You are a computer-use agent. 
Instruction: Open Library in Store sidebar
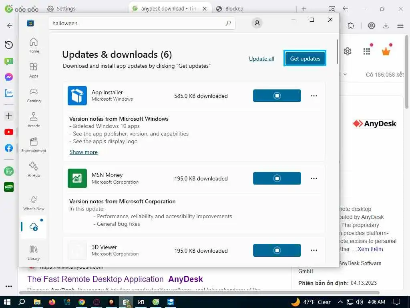pos(34,253)
